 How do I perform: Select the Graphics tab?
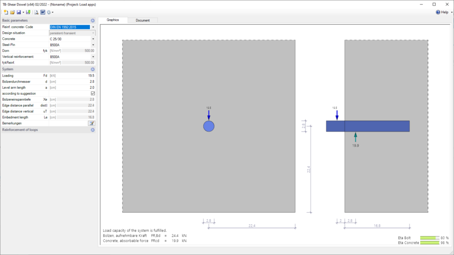pos(112,20)
